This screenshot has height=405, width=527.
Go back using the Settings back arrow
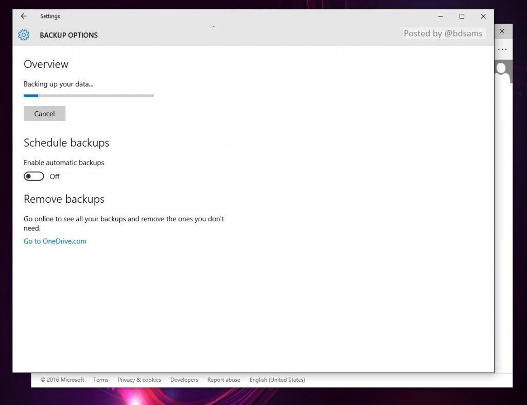(x=24, y=16)
